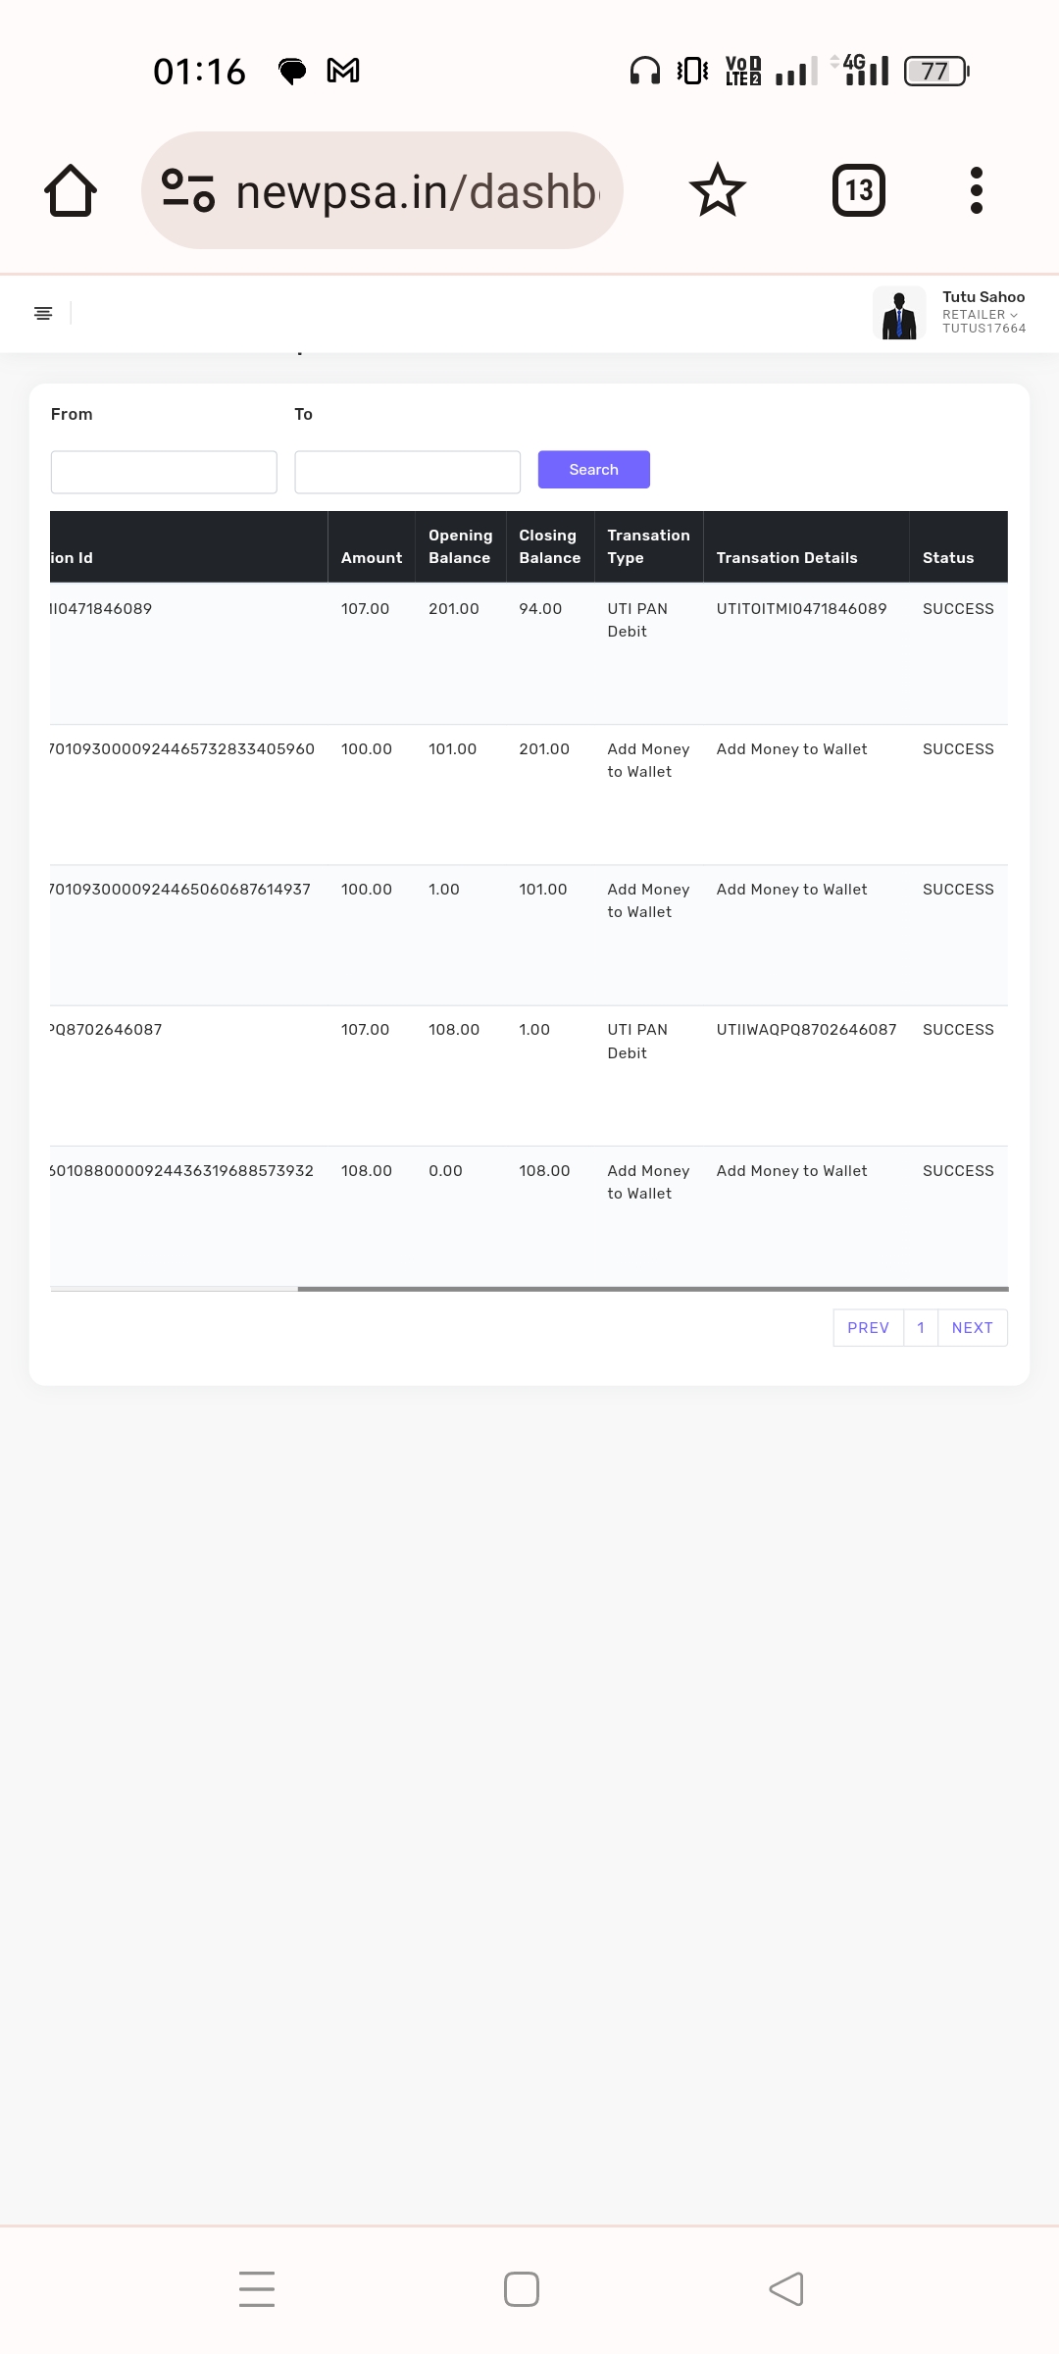Click the table horizontal scrollbar
The image size is (1059, 2354).
point(652,1289)
